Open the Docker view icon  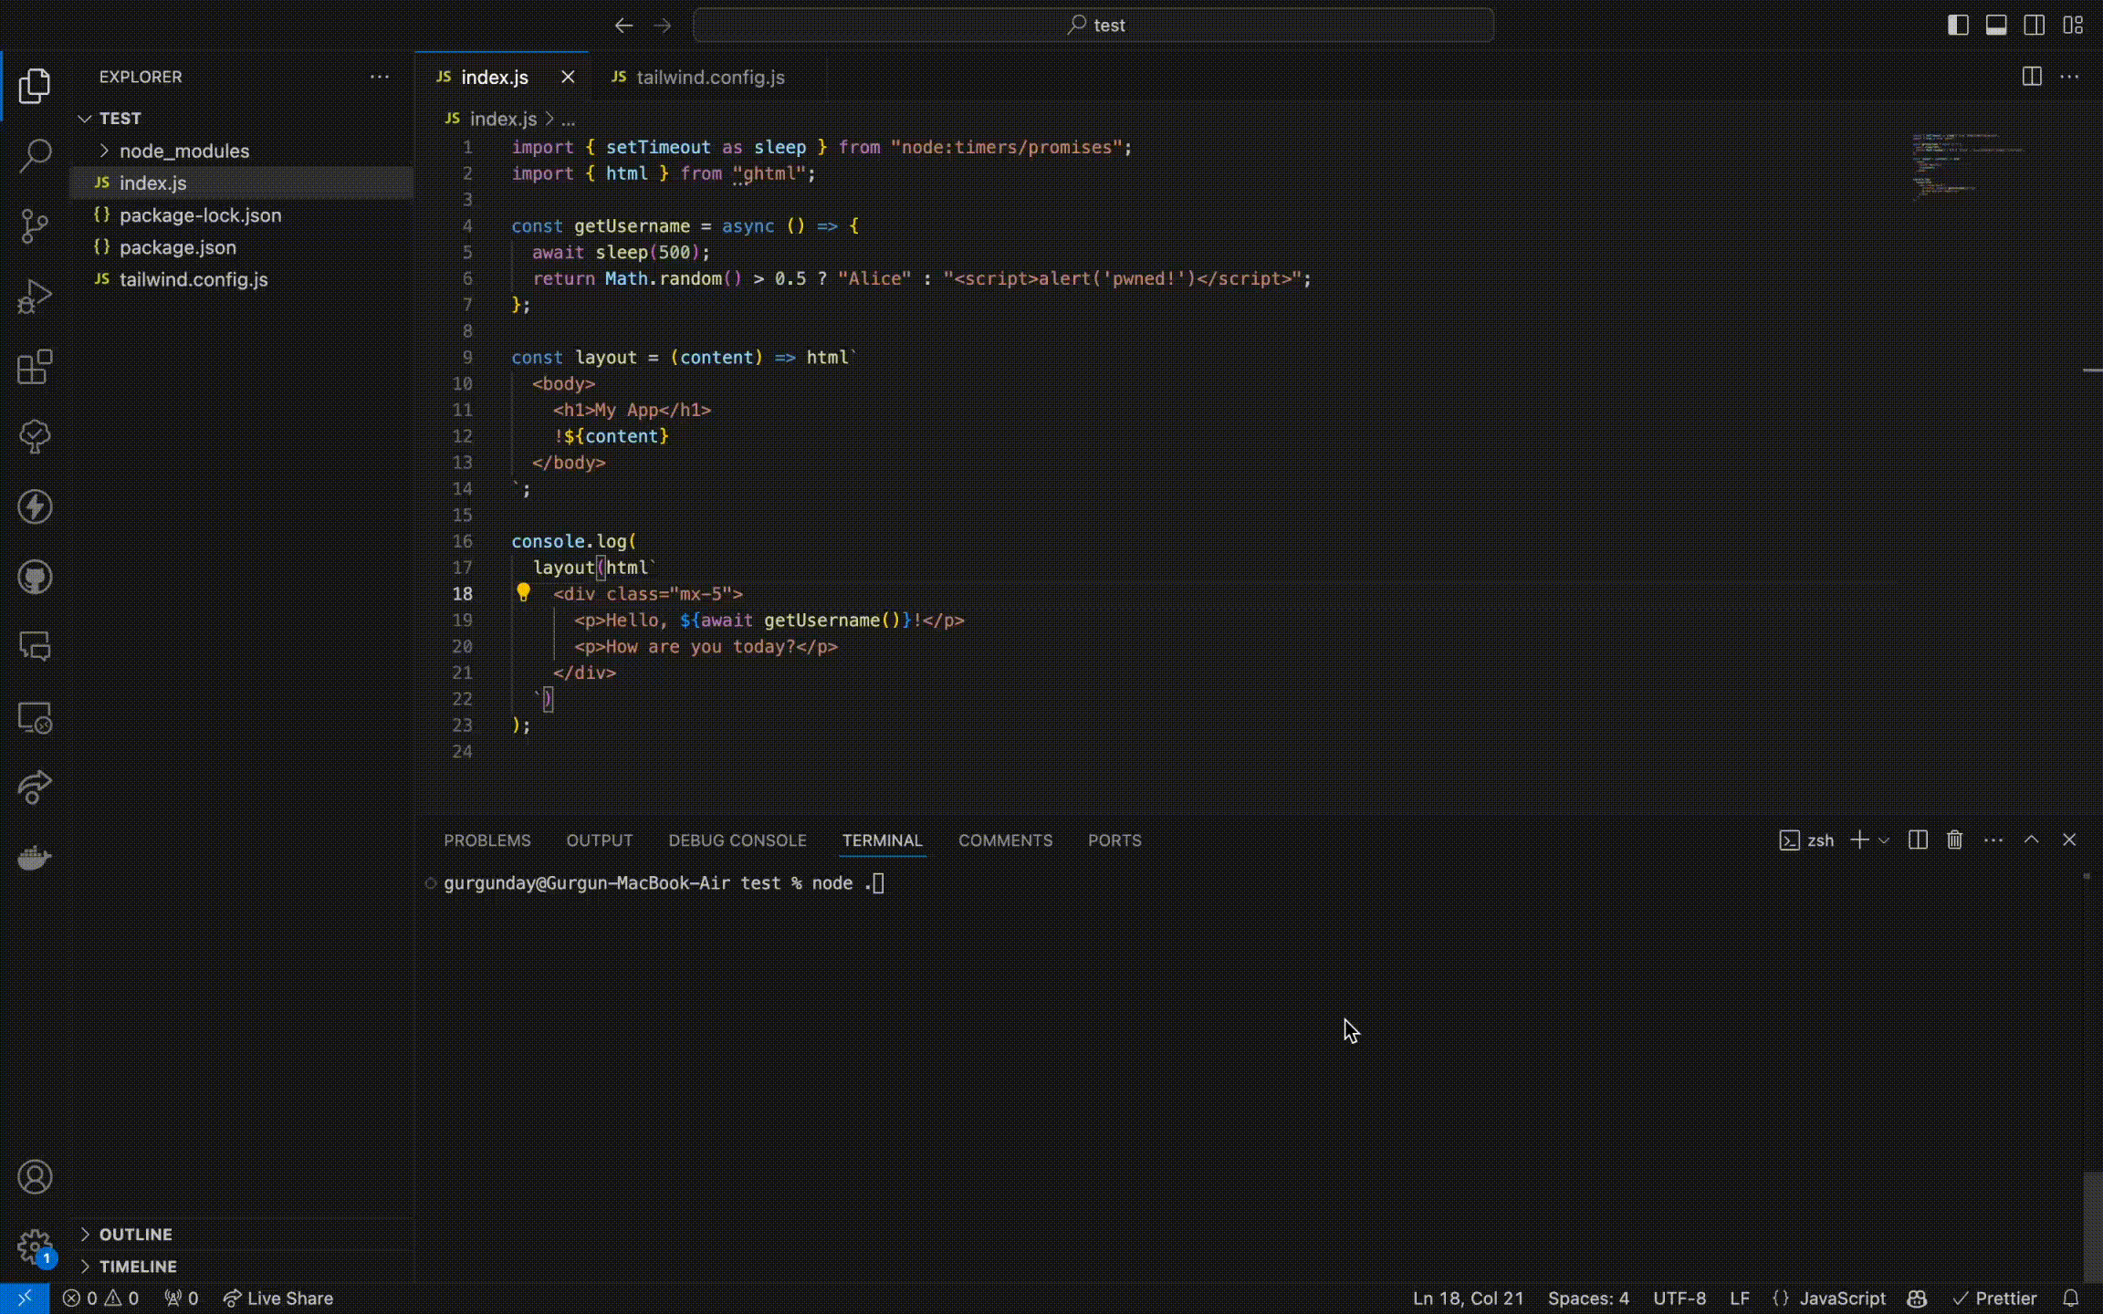click(x=35, y=858)
